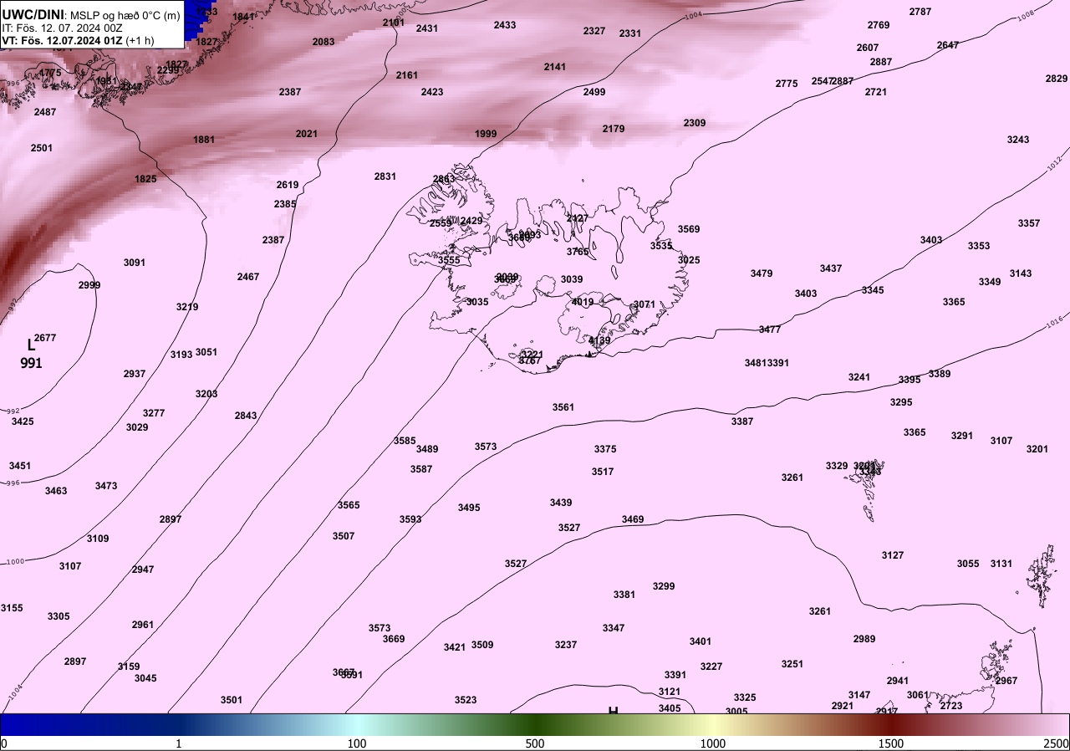This screenshot has height=751, width=1070.
Task: Click the 3669 height value
Action: [394, 639]
